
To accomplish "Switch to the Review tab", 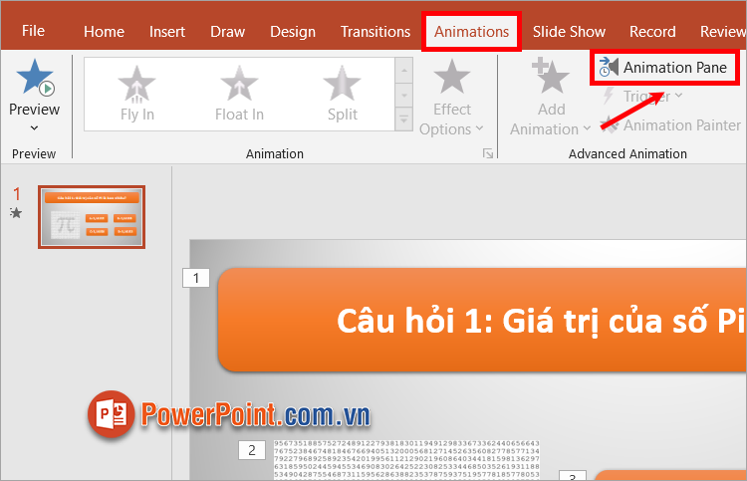I will 722,32.
